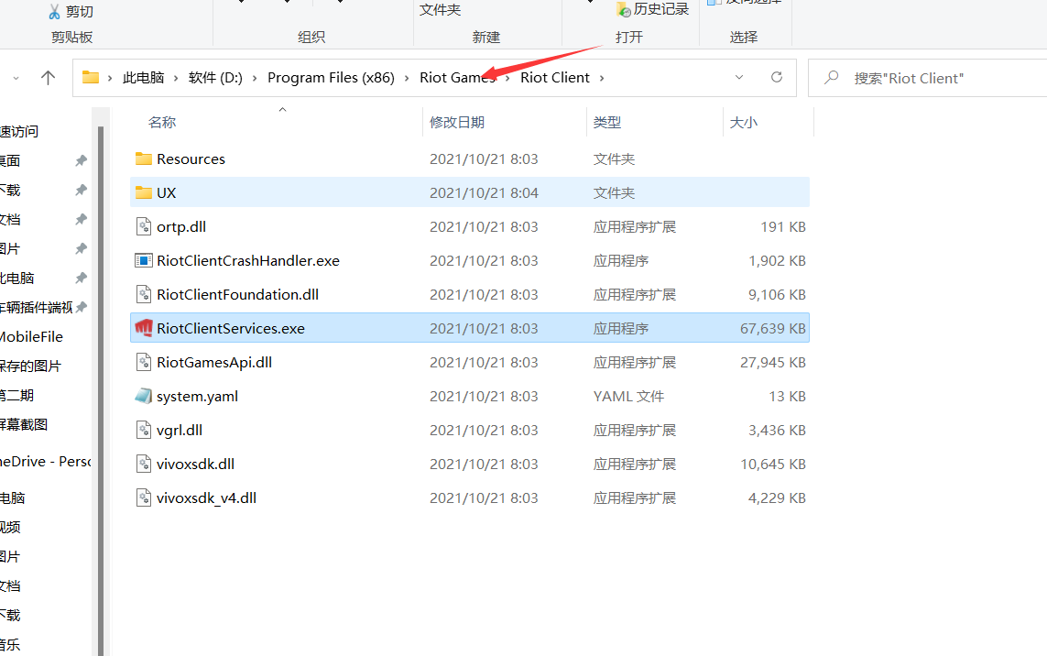1047x656 pixels.
Task: Click the "191 KB" size cell
Action: pos(783,227)
